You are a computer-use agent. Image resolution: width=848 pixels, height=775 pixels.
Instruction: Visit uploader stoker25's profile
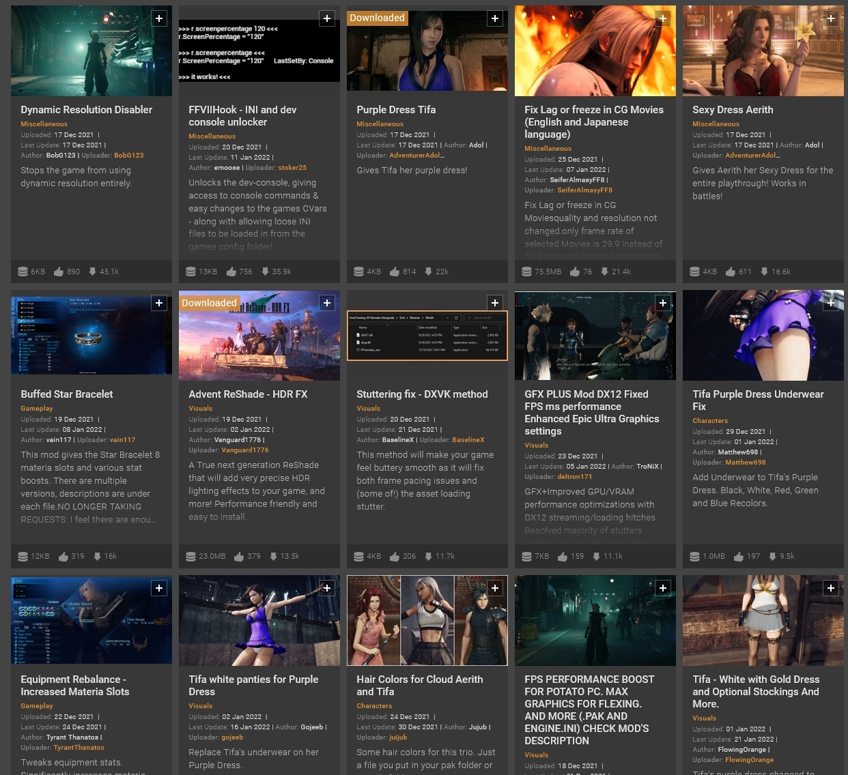[292, 168]
